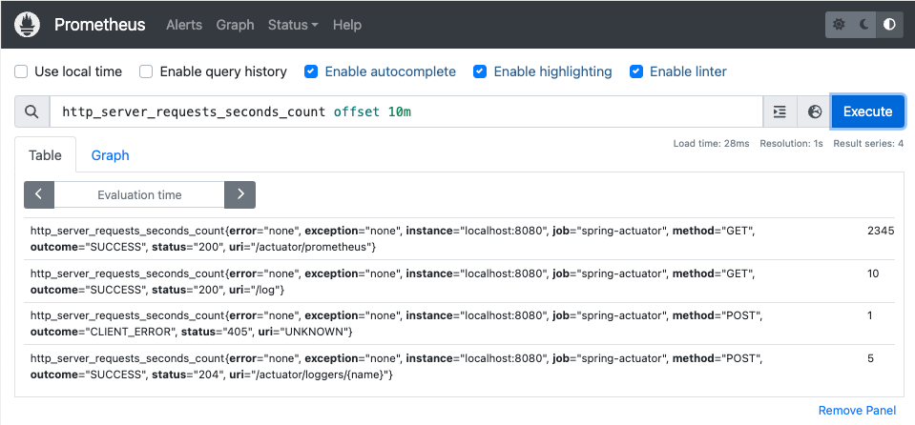This screenshot has height=425, width=915.
Task: Click the Load time: 28ms text
Action: pos(712,144)
